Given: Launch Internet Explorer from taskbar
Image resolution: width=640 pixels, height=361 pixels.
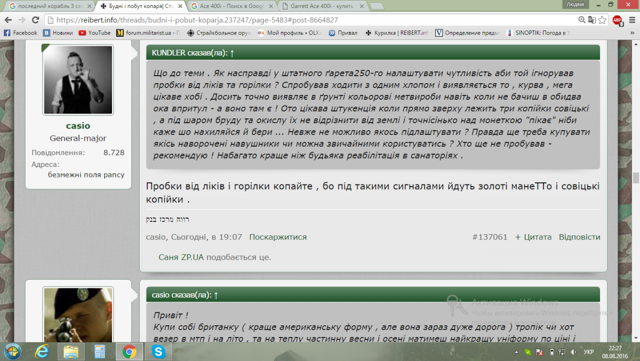Looking at the screenshot, I should (42, 351).
